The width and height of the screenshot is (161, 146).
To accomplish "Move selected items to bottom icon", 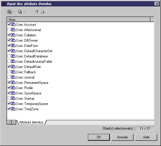I will click(43, 12).
